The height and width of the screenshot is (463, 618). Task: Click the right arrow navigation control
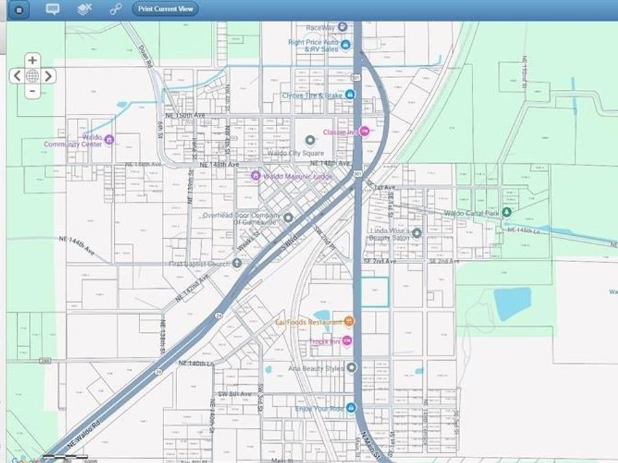tap(48, 76)
